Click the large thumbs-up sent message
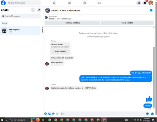This screenshot has width=157, height=122. (149, 99)
